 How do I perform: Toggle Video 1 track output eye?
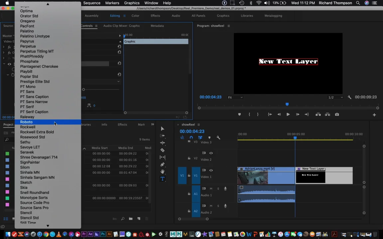point(211,171)
